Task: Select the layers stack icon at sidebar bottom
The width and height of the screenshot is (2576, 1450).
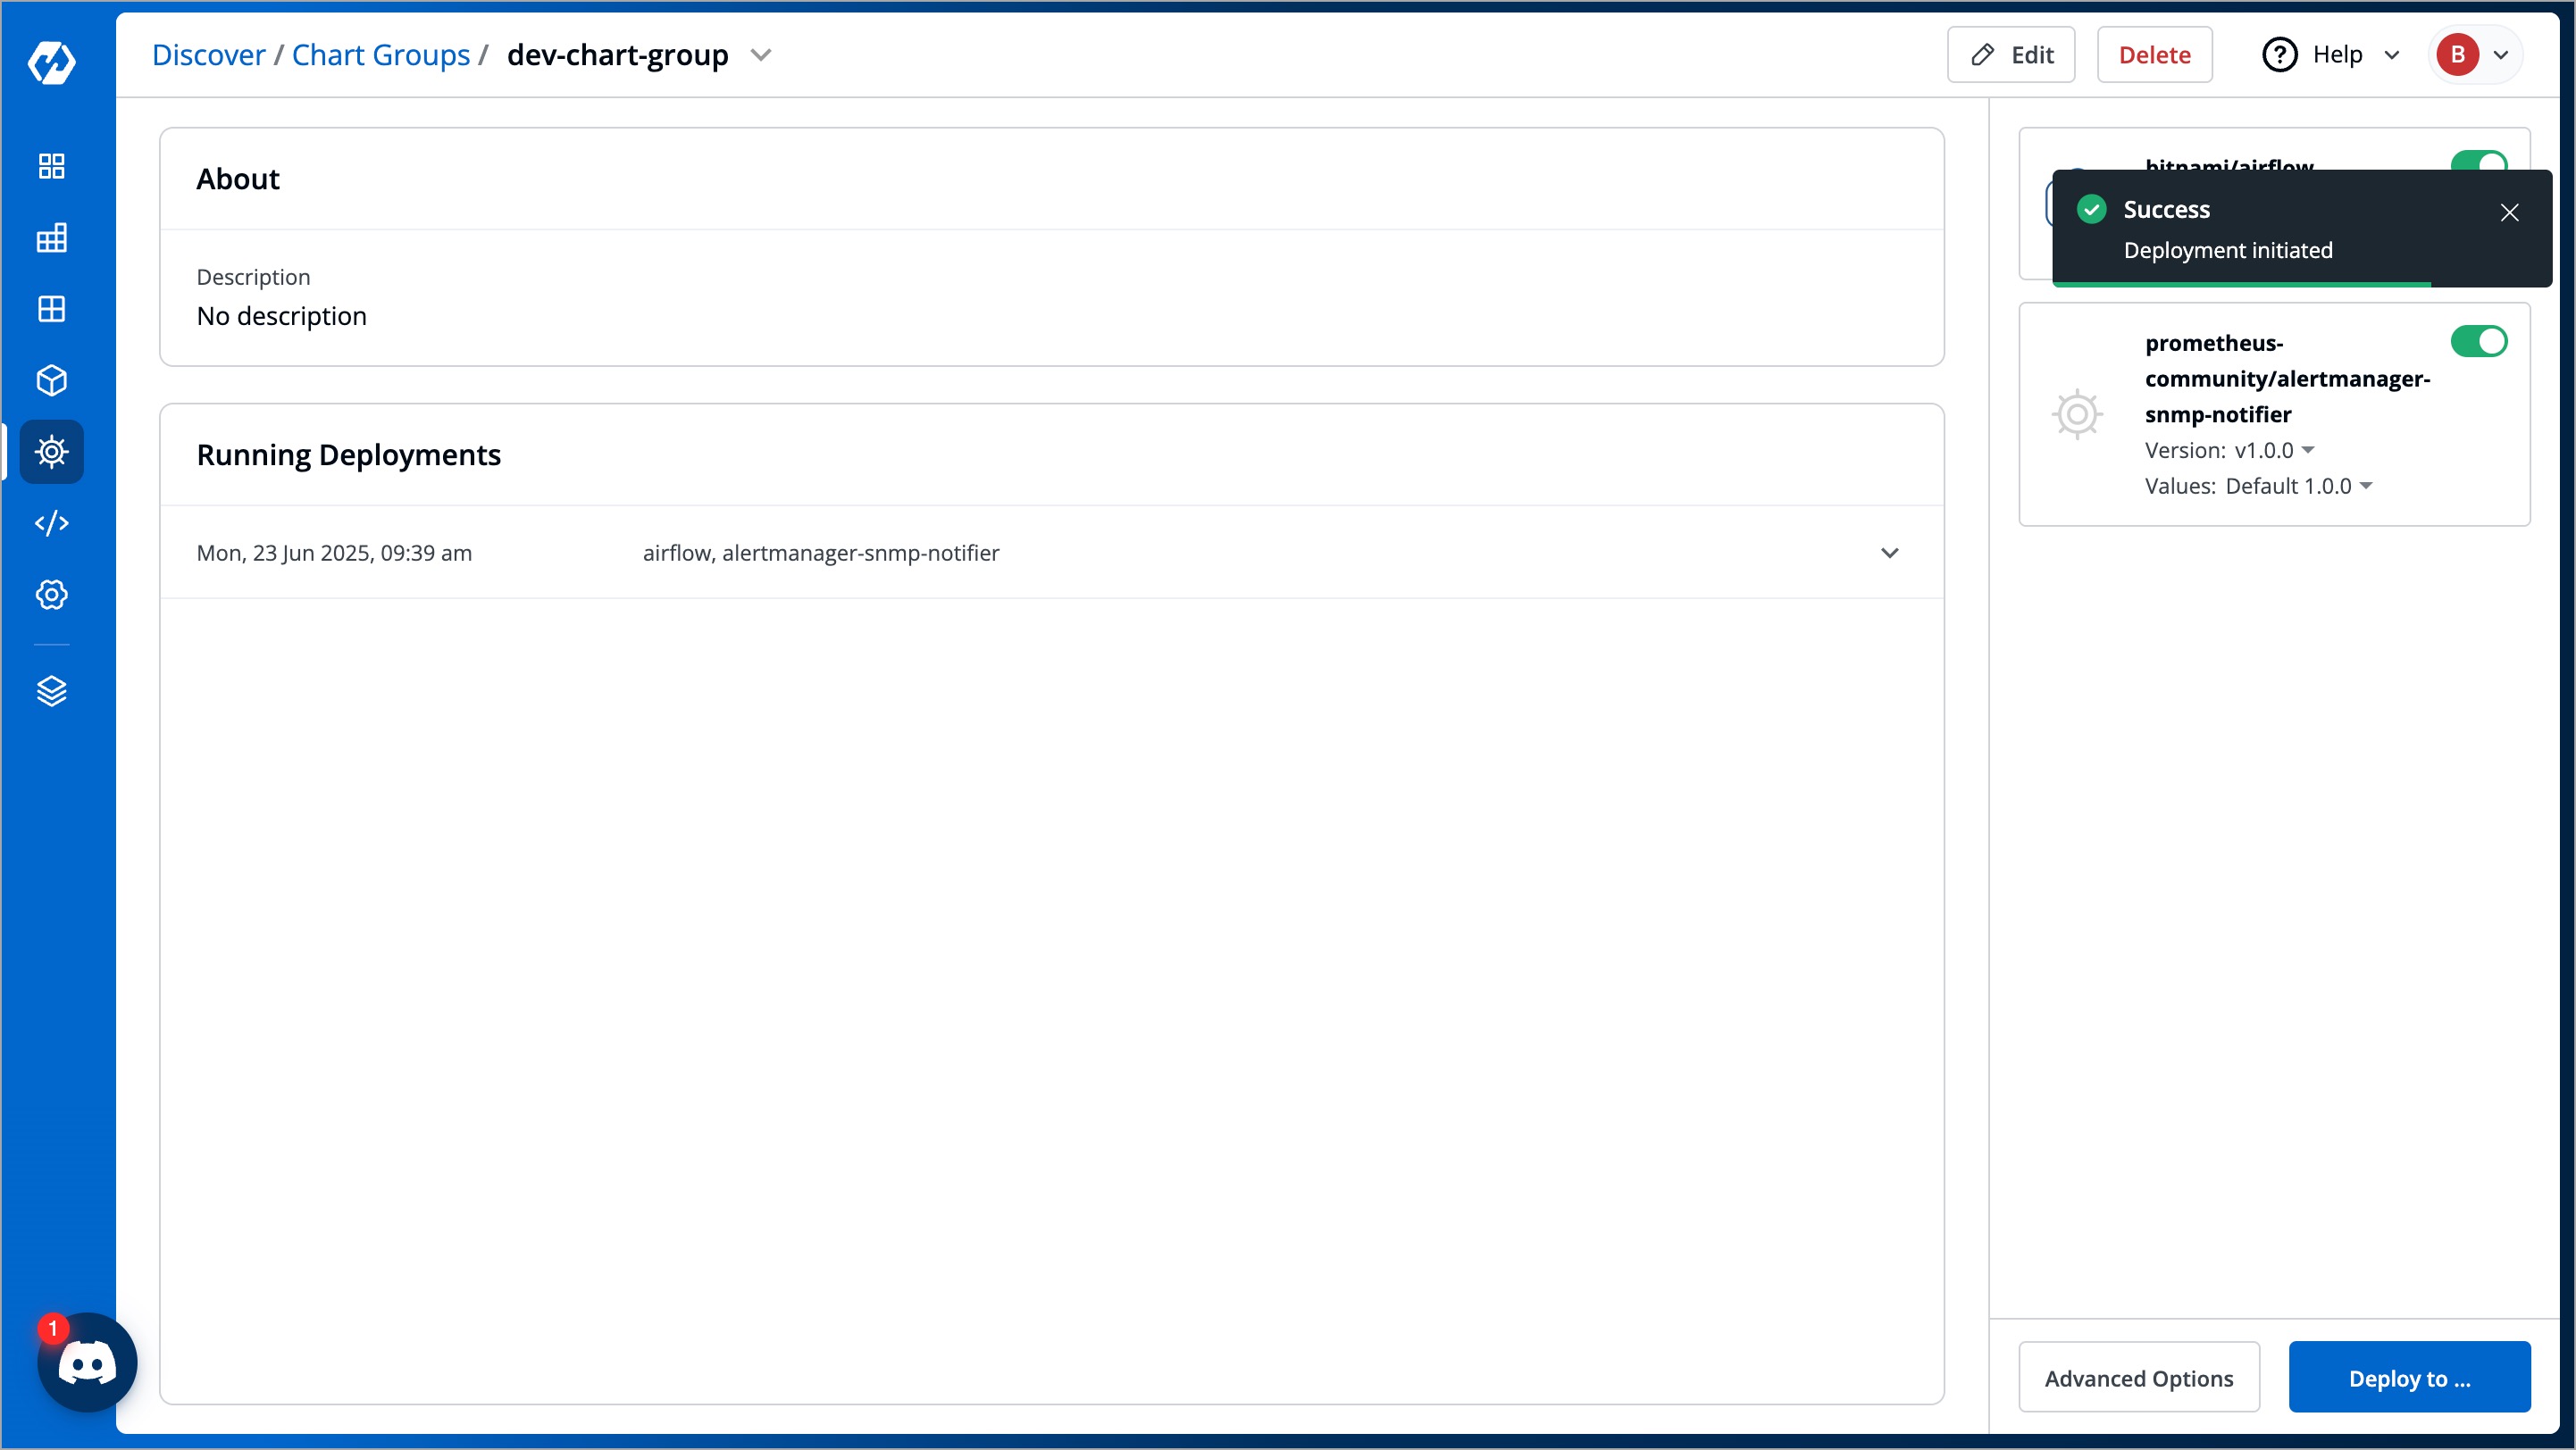Action: (51, 690)
